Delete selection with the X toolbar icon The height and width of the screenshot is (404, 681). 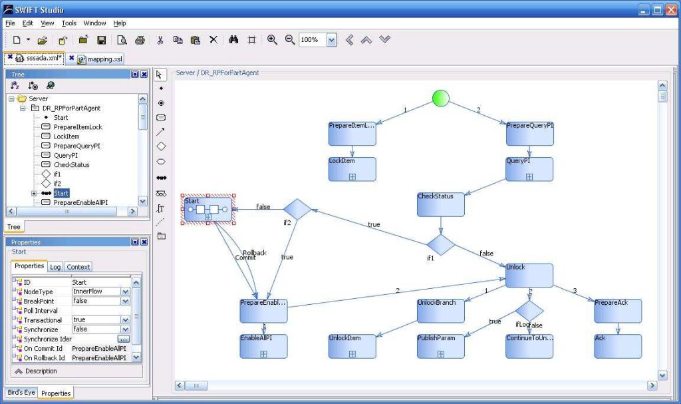(213, 40)
